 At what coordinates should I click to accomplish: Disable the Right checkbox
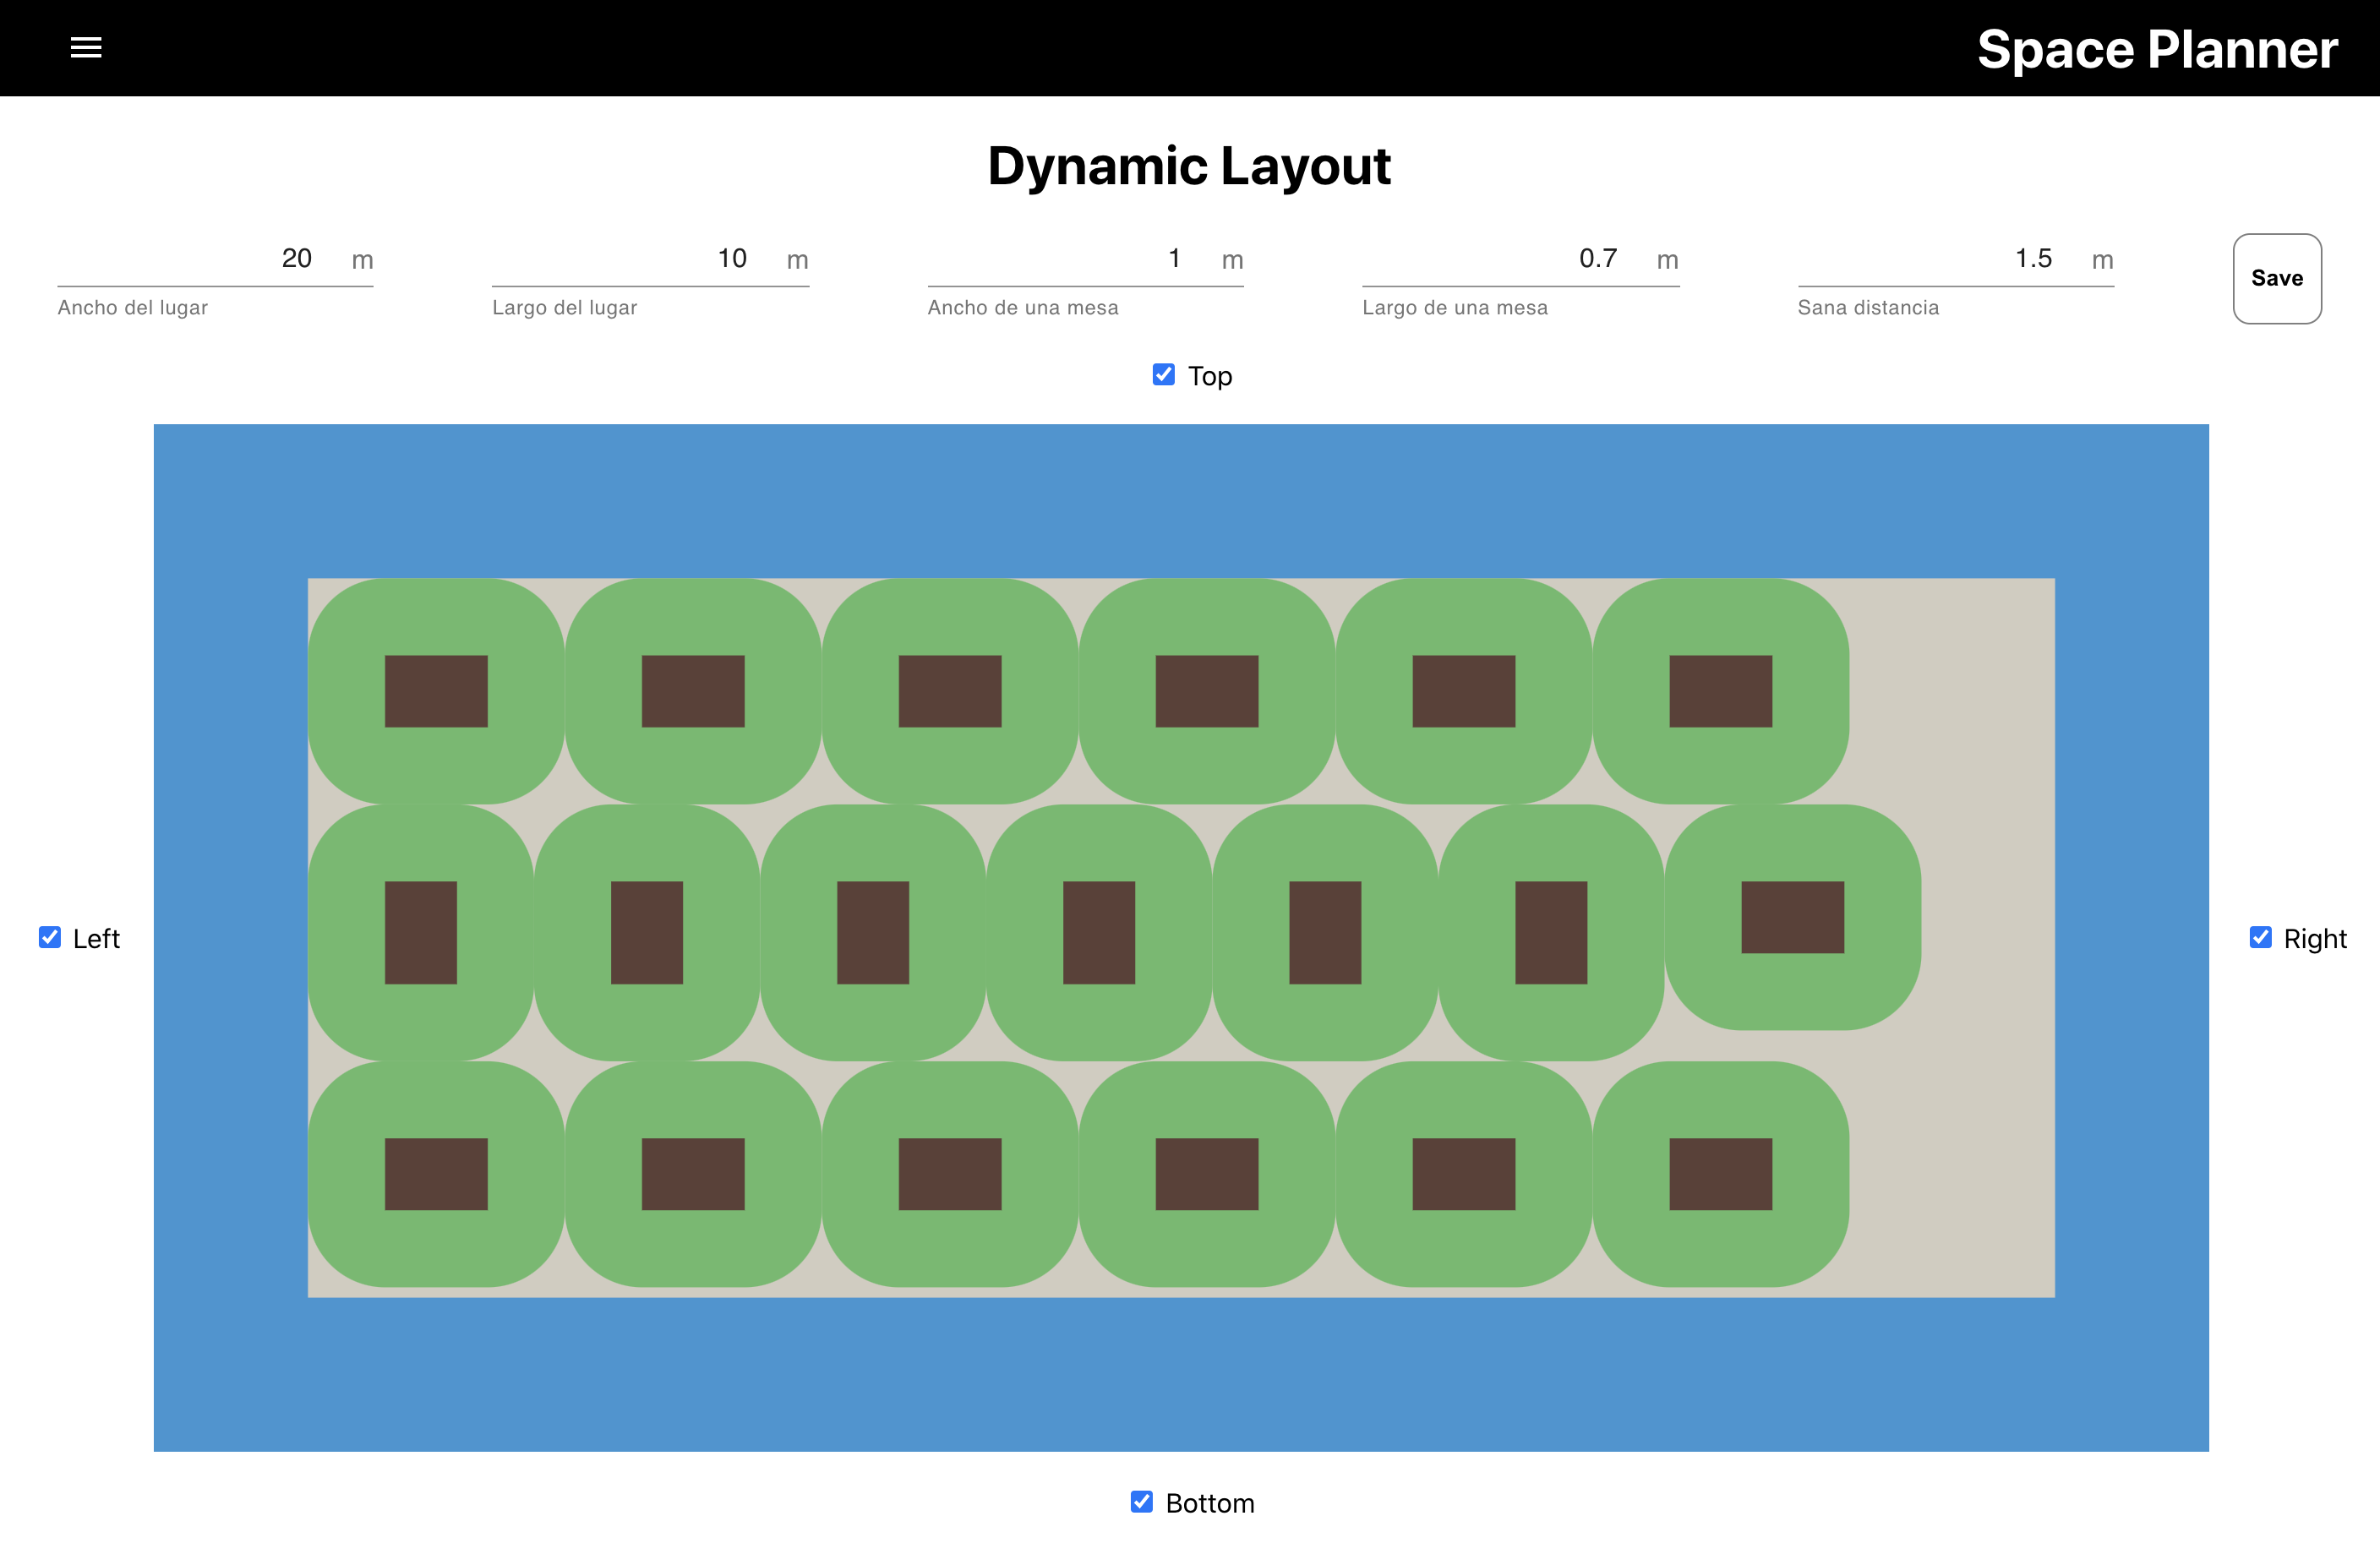coord(2260,937)
